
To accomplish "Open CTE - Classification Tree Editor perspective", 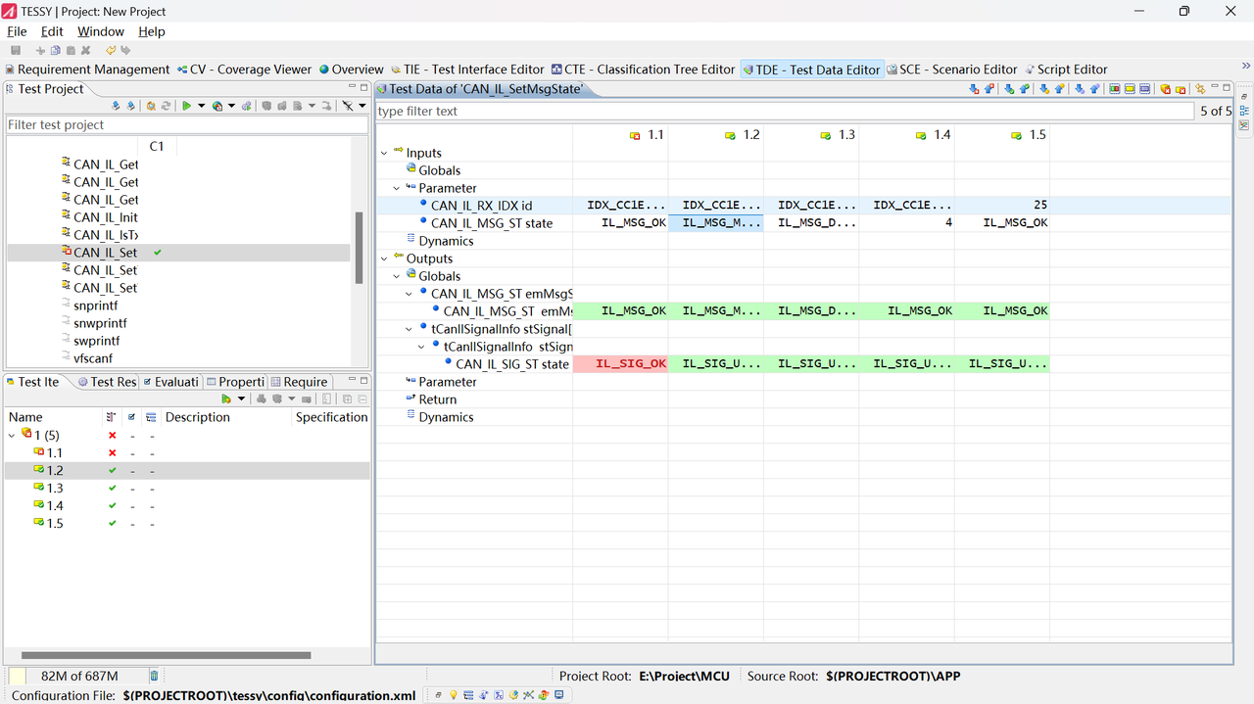I will 642,70.
